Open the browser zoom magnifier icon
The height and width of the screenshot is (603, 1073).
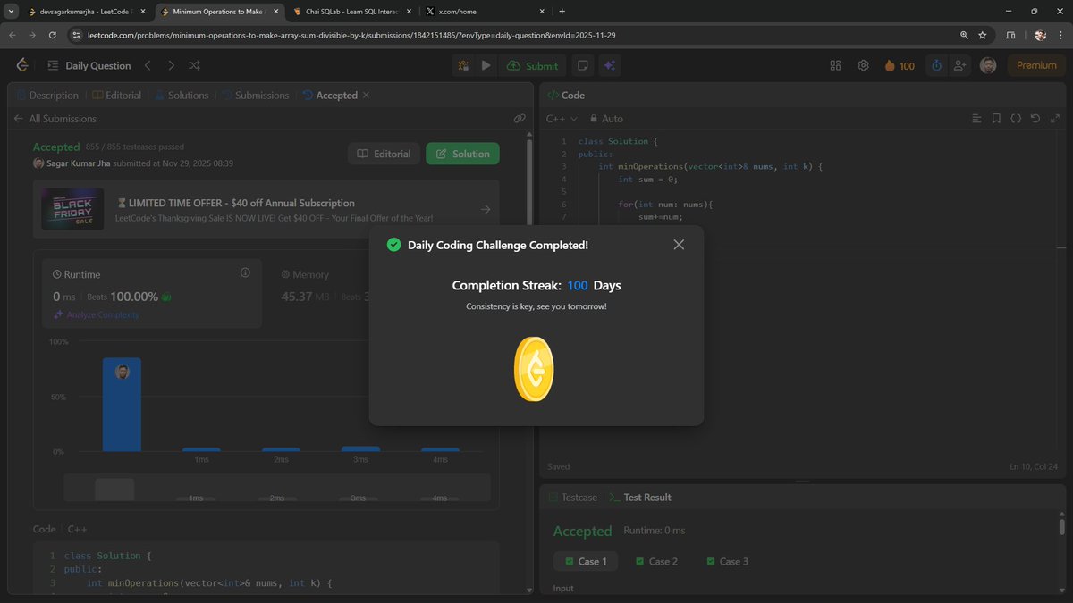point(963,35)
